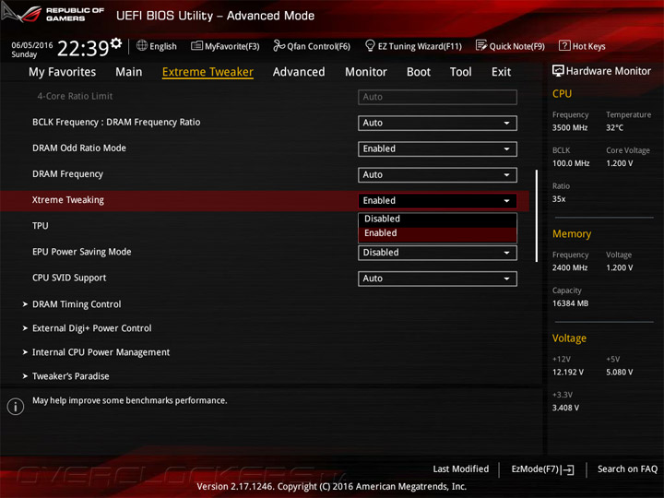This screenshot has width=664, height=498.
Task: Select the Extreme Tweaker tab
Action: click(x=207, y=72)
